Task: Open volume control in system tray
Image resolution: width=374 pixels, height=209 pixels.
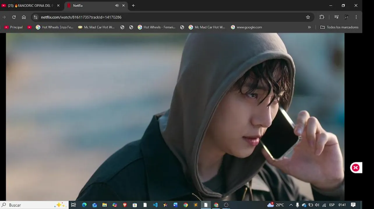Action: tap(317, 205)
